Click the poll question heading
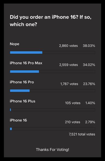The width and height of the screenshot is (105, 161). coord(50,21)
